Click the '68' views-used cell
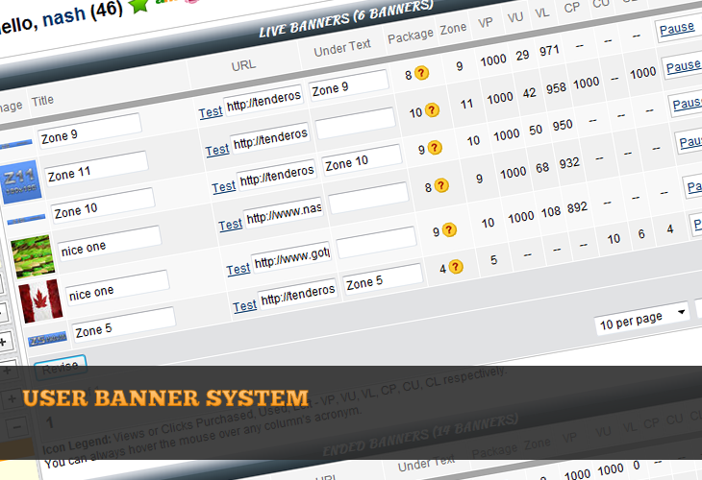 [x=542, y=168]
